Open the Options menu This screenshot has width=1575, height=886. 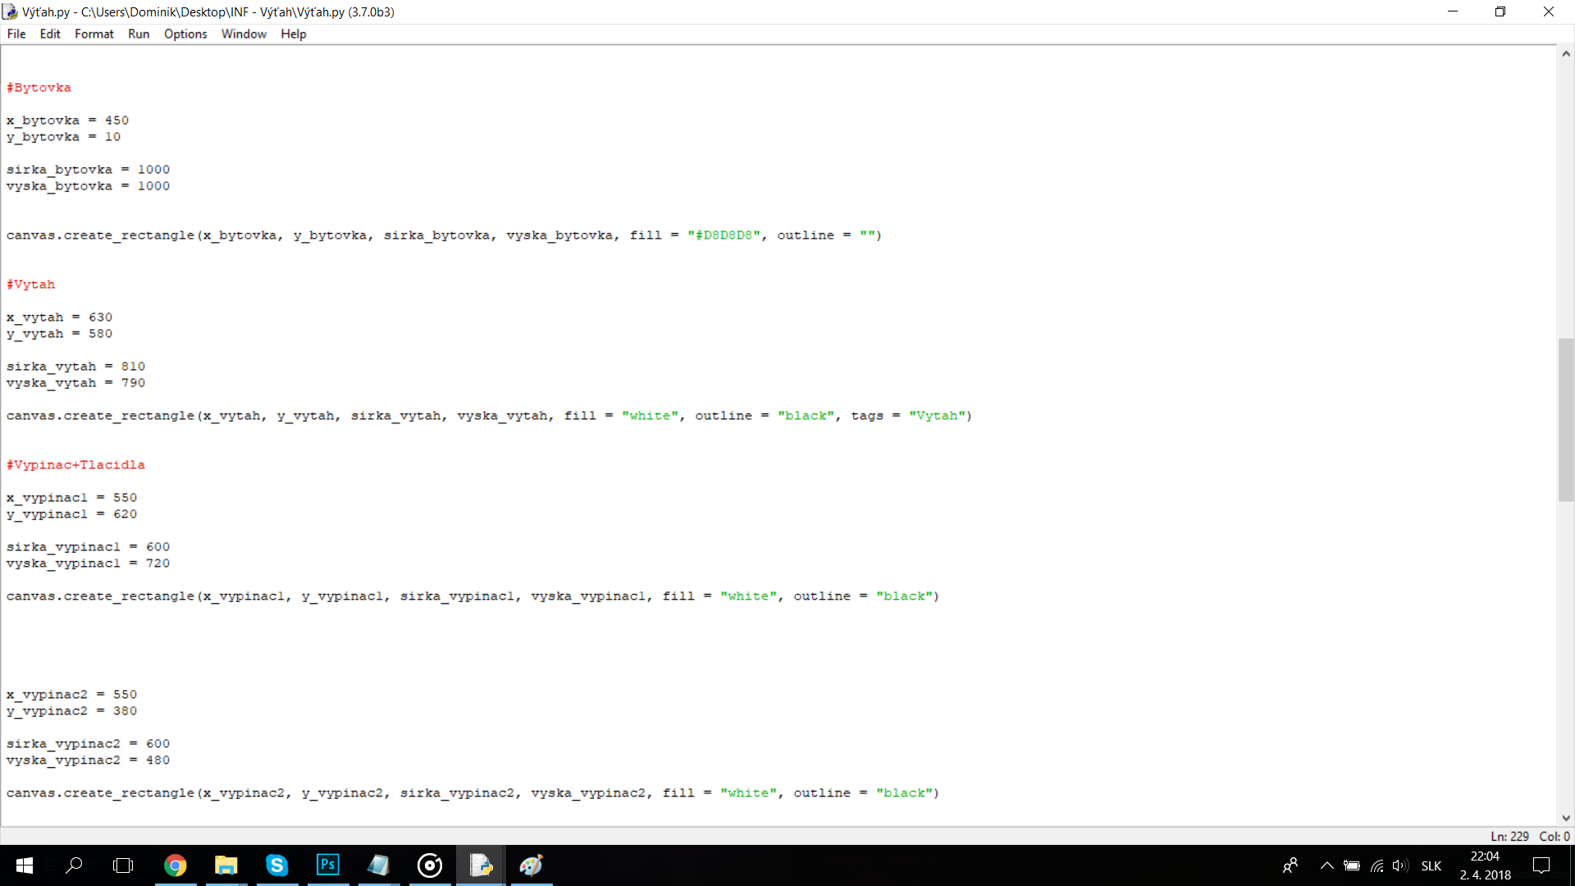185,34
